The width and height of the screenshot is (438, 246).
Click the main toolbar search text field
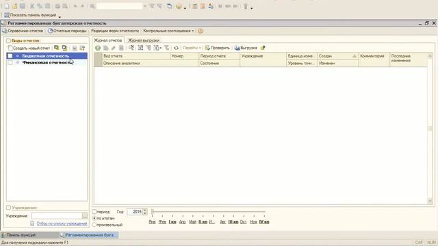point(120,6)
